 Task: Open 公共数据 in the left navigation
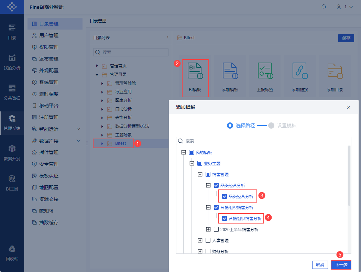(12, 93)
